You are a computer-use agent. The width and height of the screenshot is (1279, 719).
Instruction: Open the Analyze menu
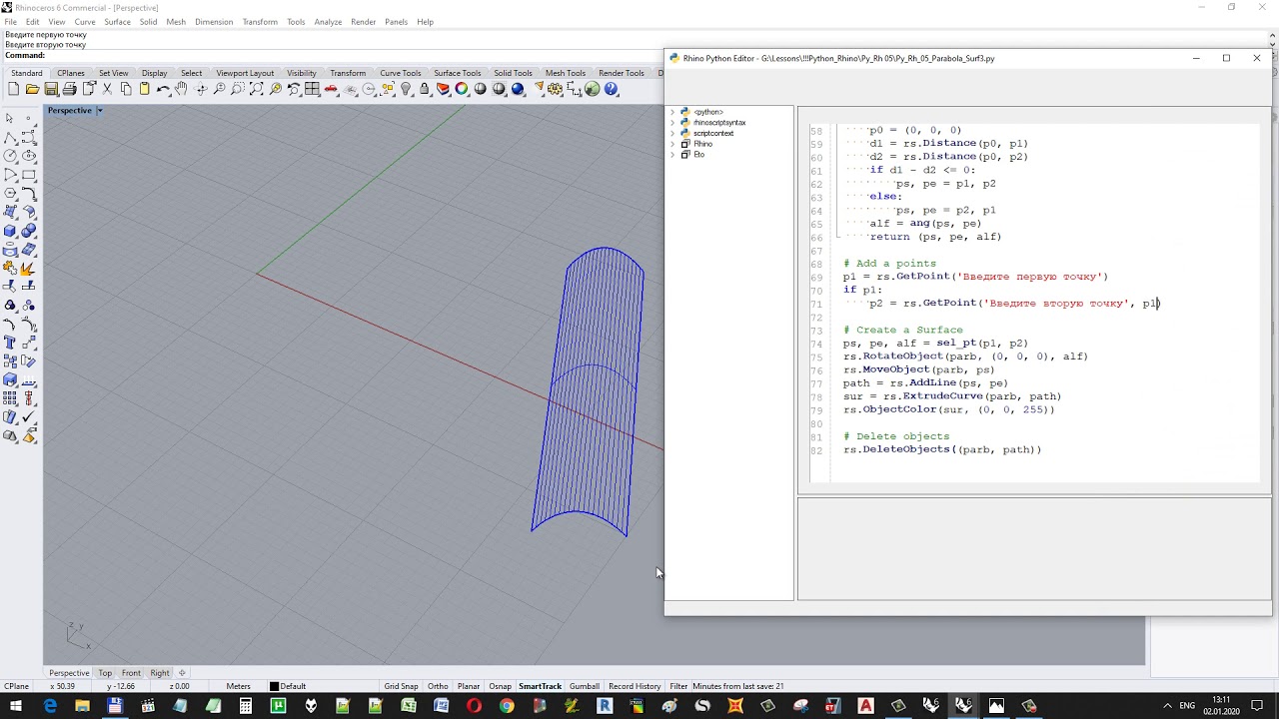click(328, 22)
